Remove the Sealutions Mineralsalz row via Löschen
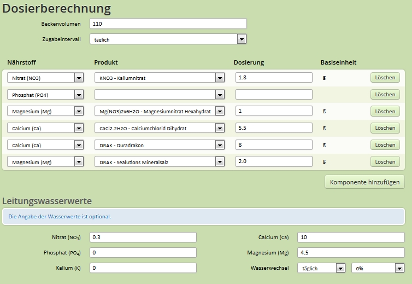The width and height of the screenshot is (412, 284). [385, 161]
